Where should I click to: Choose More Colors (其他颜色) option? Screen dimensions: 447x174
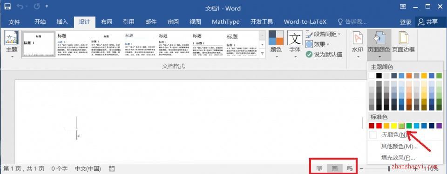click(399, 146)
